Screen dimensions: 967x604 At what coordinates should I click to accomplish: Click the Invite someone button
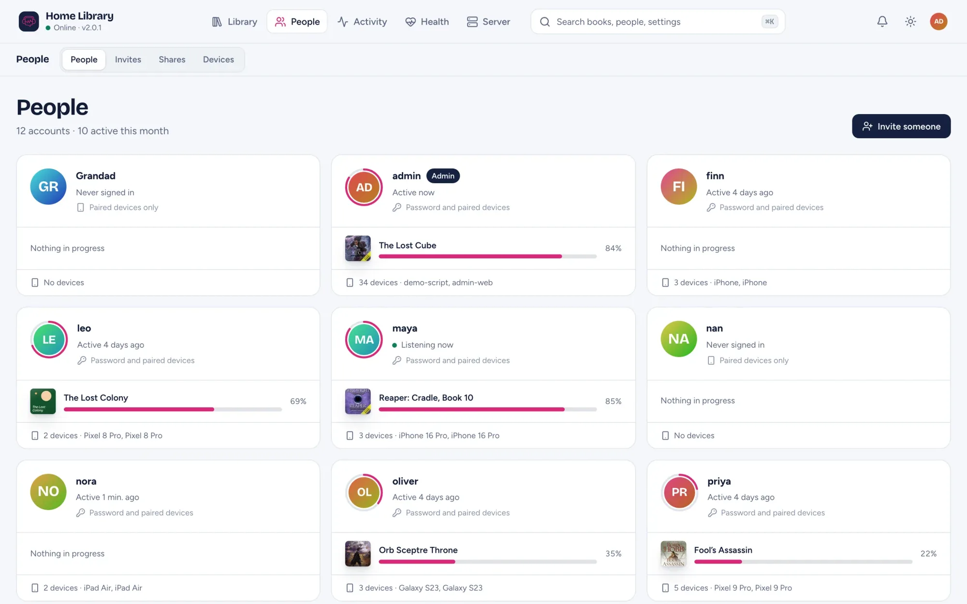coord(901,126)
